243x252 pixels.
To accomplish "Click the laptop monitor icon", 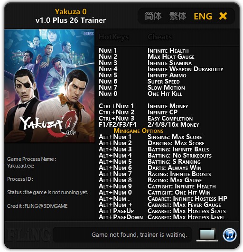I will [x=207, y=235].
